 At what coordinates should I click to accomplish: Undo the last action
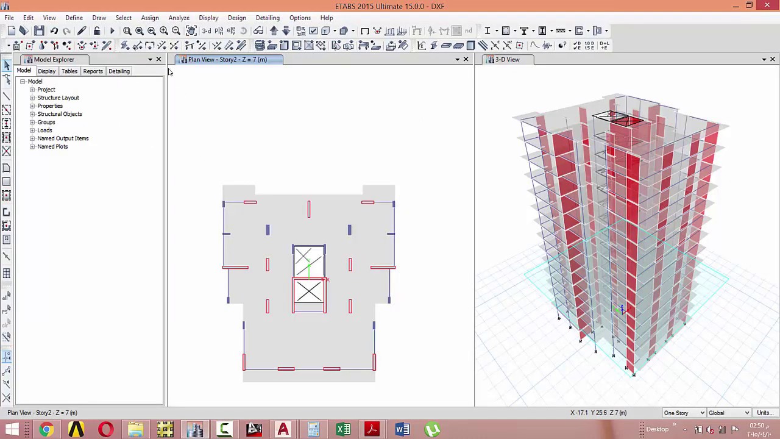coord(54,30)
